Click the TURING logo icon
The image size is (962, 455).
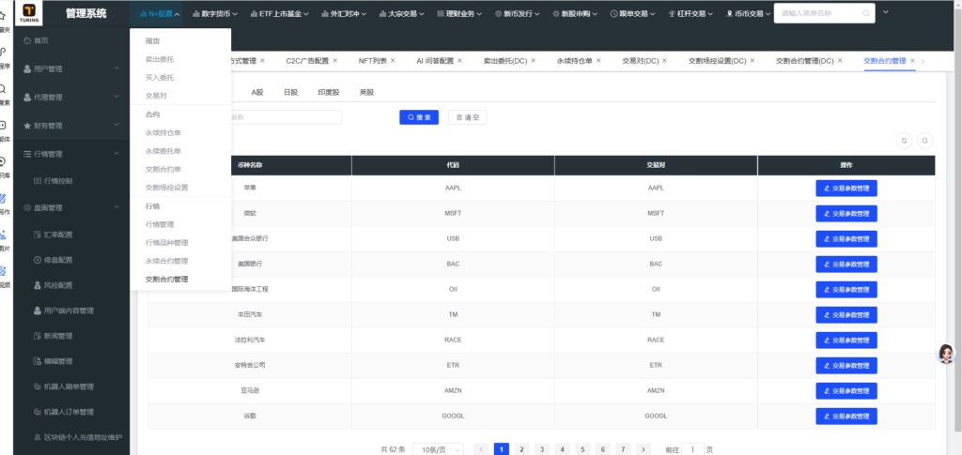point(29,12)
